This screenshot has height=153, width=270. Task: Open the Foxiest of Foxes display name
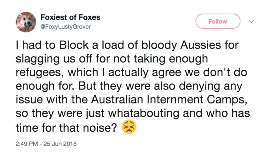coord(70,17)
